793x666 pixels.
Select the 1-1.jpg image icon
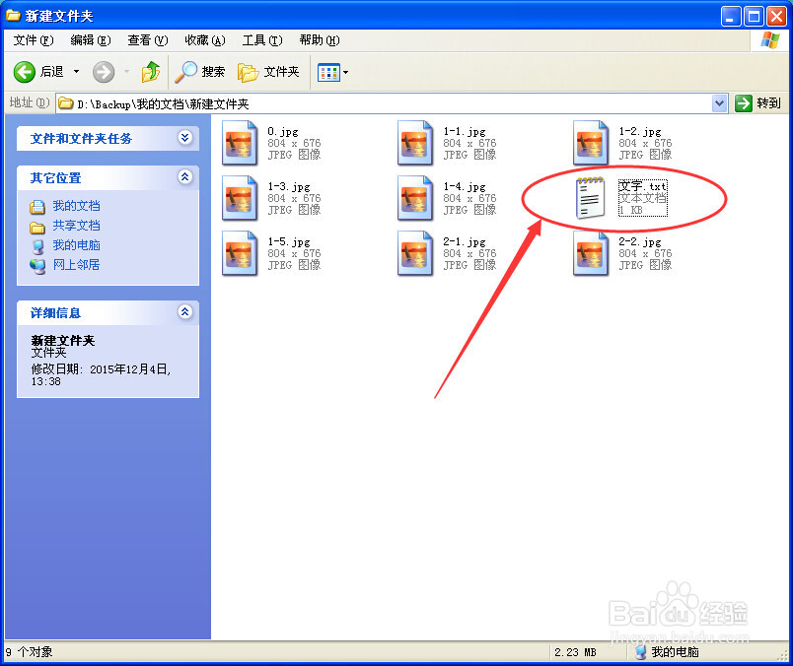(414, 143)
